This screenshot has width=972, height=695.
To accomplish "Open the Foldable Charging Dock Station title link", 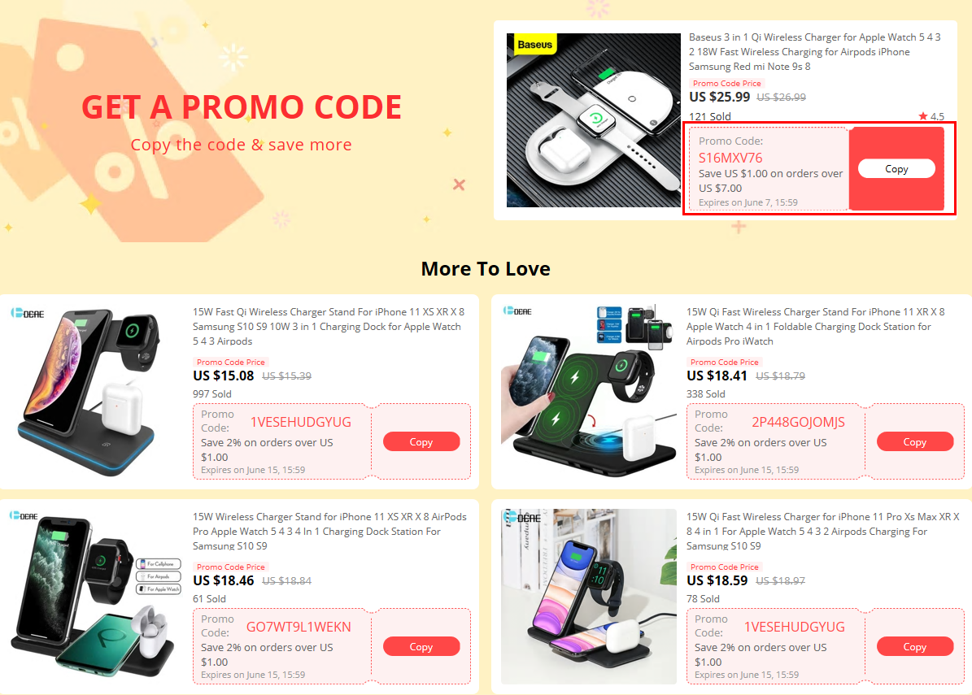I will pyautogui.click(x=815, y=327).
